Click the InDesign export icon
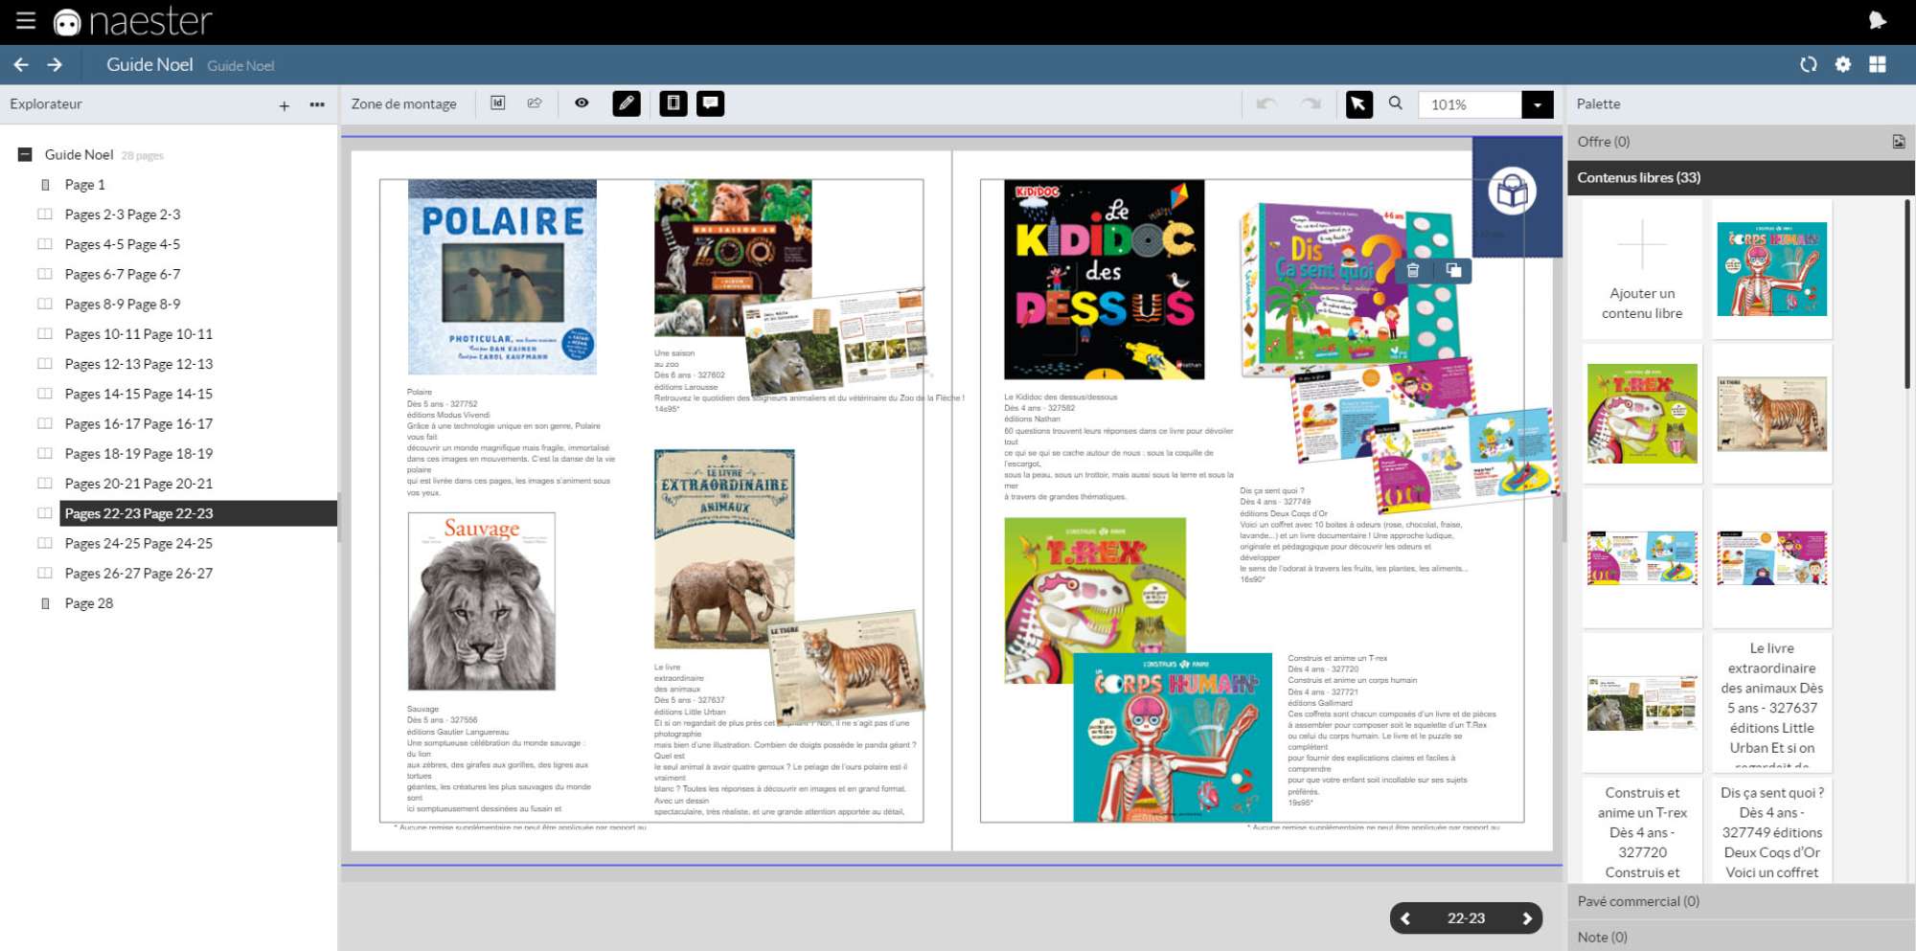The image size is (1916, 951). 497,103
